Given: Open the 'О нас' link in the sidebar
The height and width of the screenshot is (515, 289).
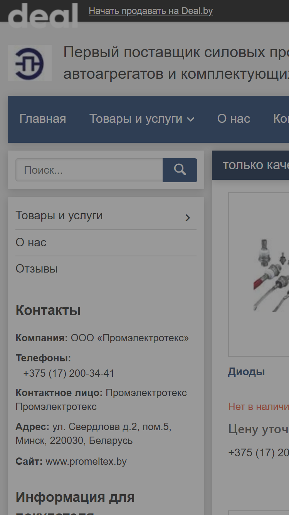Looking at the screenshot, I should 31,242.
